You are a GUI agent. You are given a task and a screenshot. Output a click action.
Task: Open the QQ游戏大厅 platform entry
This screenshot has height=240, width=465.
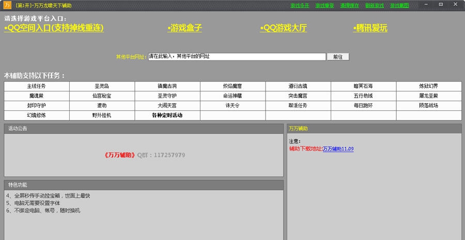point(284,28)
